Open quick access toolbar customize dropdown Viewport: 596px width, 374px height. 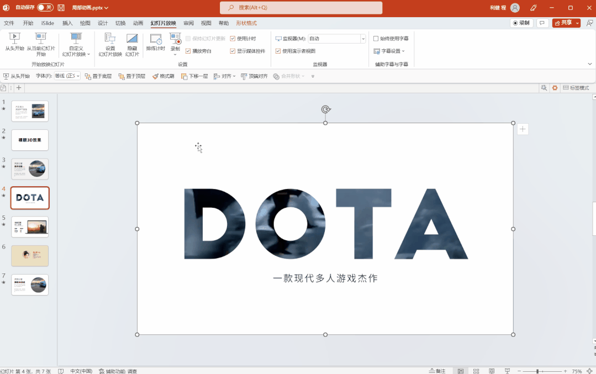pos(313,76)
